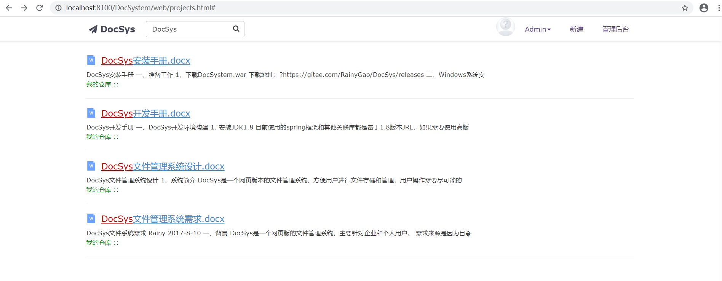Image resolution: width=722 pixels, height=281 pixels.
Task: Open DocSys文件管理系统设计.docx link
Action: point(163,166)
